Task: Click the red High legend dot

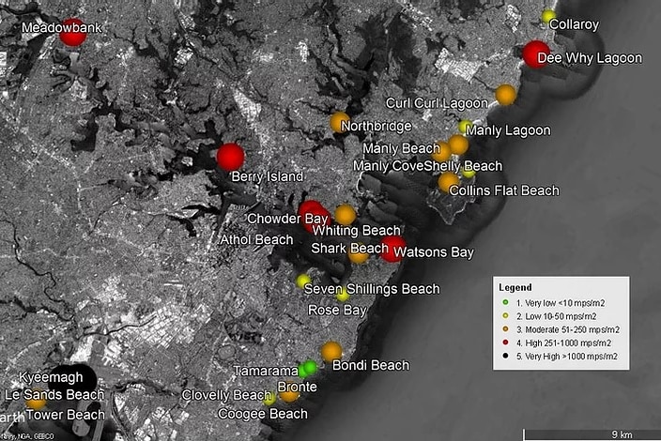Action: [x=505, y=342]
